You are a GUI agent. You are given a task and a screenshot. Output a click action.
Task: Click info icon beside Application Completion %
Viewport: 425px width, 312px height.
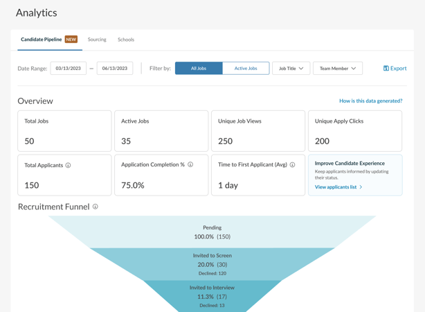[x=190, y=165]
